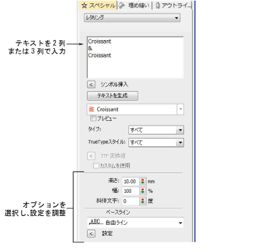Viewport: 267px width, 252px height.
Task: Open the 埋め縫い tab
Action: (x=135, y=5)
